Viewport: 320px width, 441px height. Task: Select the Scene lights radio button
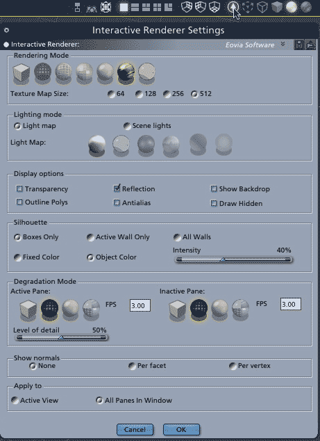pos(127,126)
